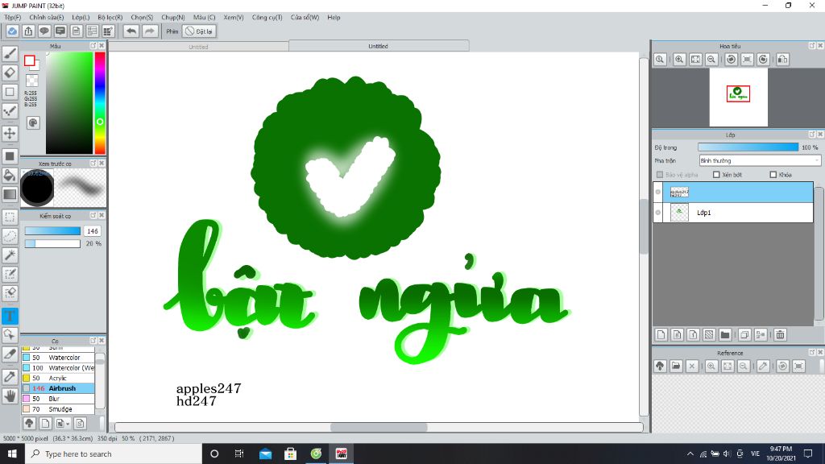The image size is (825, 464).
Task: Switch to the first Untitled tab
Action: [198, 47]
